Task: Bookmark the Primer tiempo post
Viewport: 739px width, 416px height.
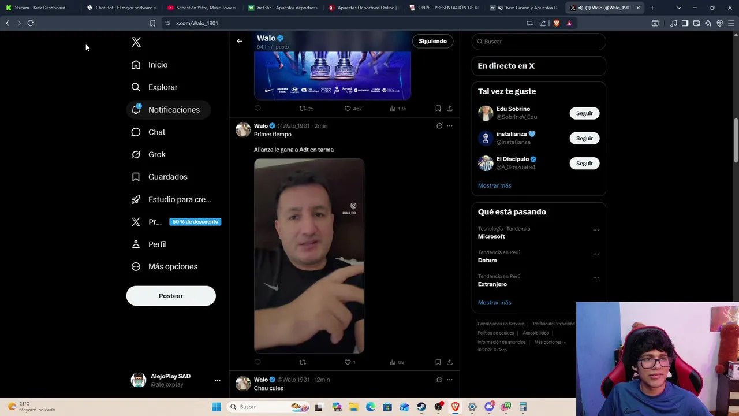Action: 438,362
